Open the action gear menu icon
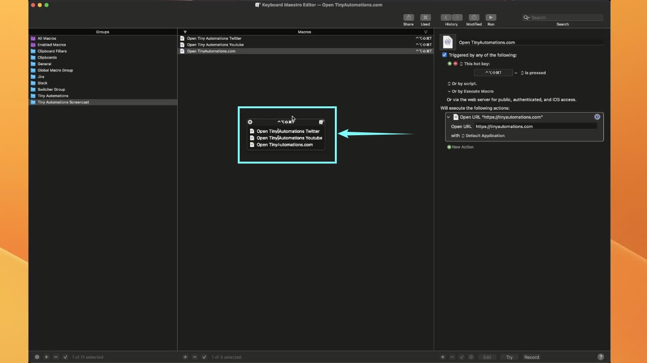The image size is (647, 363). click(597, 117)
